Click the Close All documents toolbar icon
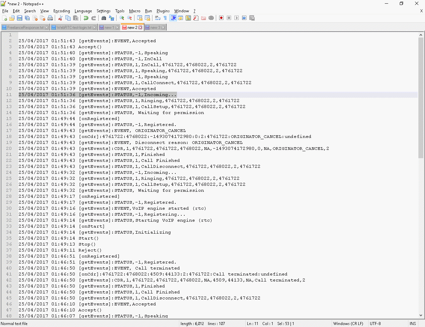Screen dimensions: 425x327 click(x=42, y=18)
